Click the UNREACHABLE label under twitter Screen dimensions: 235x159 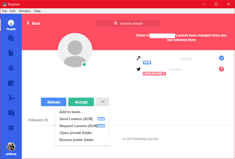click(154, 73)
